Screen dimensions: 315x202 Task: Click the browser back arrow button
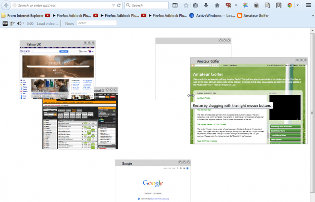click(x=6, y=5)
